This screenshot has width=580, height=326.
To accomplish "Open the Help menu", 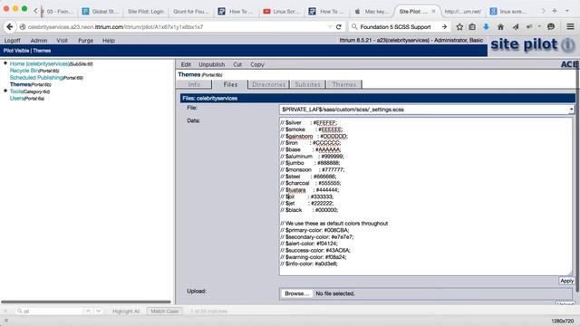I will pos(109,41).
